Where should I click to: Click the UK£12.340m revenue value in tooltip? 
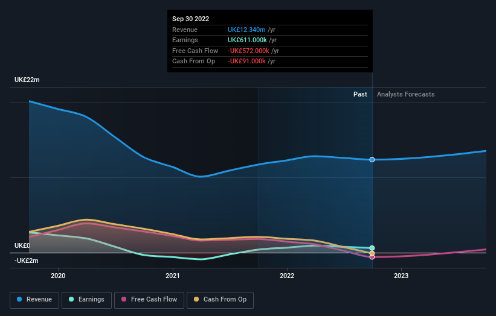click(x=246, y=30)
